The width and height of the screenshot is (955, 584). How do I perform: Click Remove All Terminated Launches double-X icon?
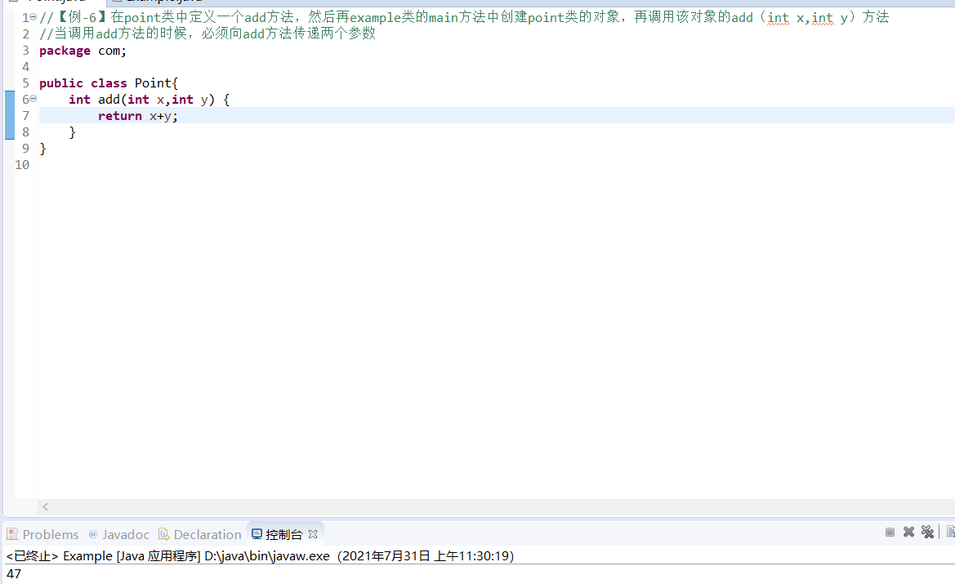[927, 532]
